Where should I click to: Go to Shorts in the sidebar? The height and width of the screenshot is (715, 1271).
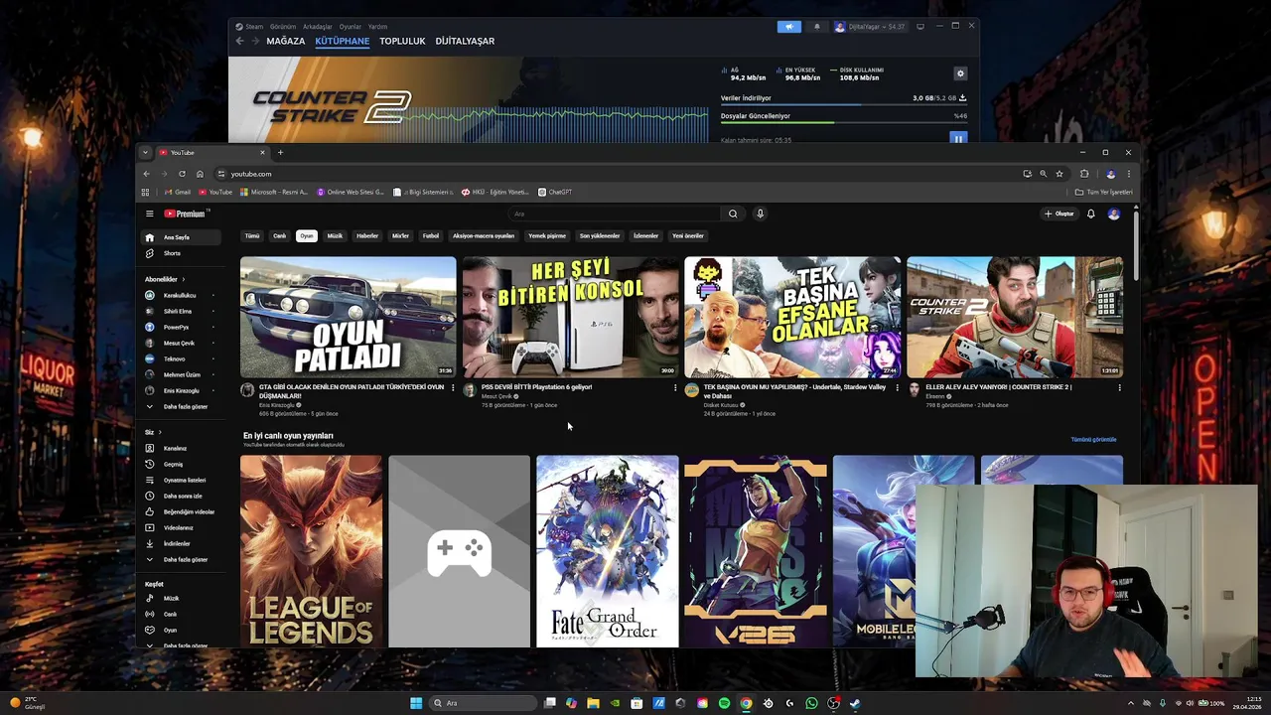click(172, 253)
